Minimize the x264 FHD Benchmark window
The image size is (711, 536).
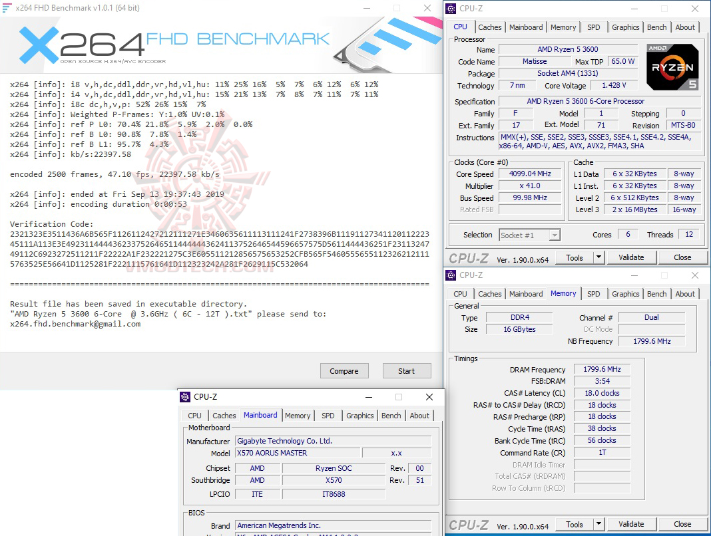point(367,8)
